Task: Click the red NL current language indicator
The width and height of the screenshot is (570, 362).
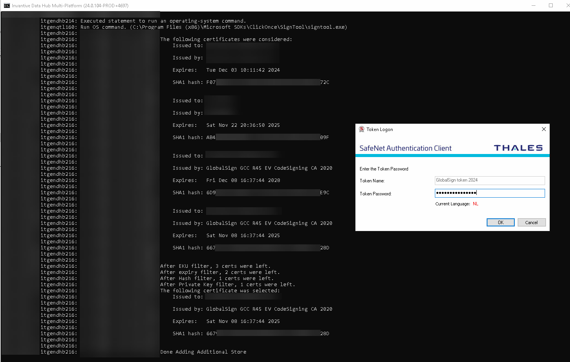Action: (476, 204)
